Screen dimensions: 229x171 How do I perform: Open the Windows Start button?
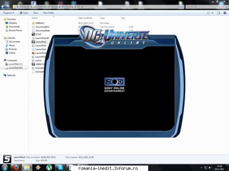pos(5,167)
